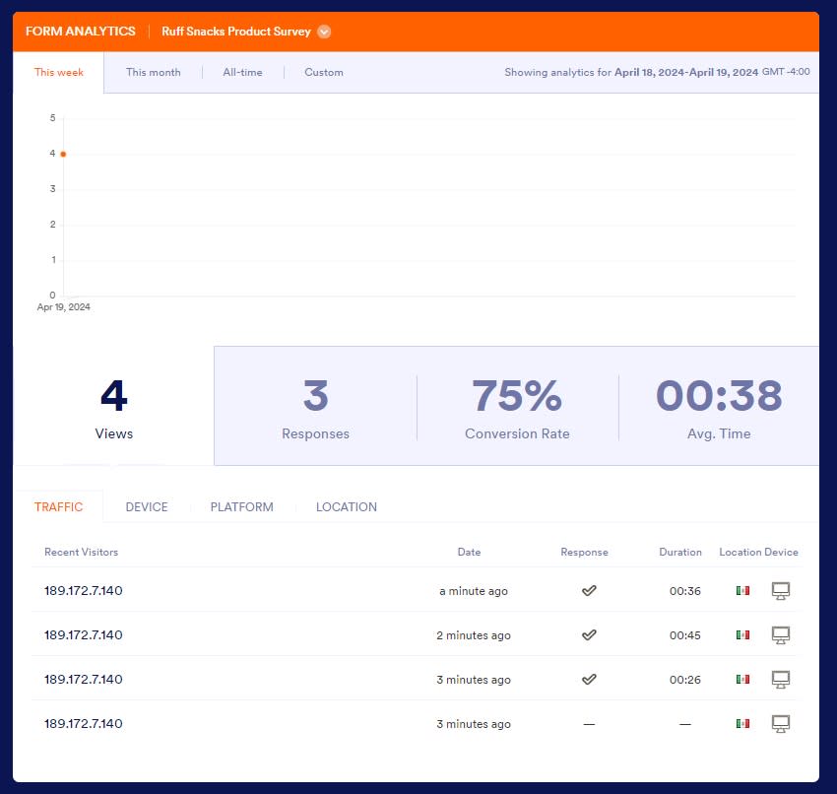Open the PLATFORM tab
The width and height of the screenshot is (837, 794).
click(x=242, y=506)
